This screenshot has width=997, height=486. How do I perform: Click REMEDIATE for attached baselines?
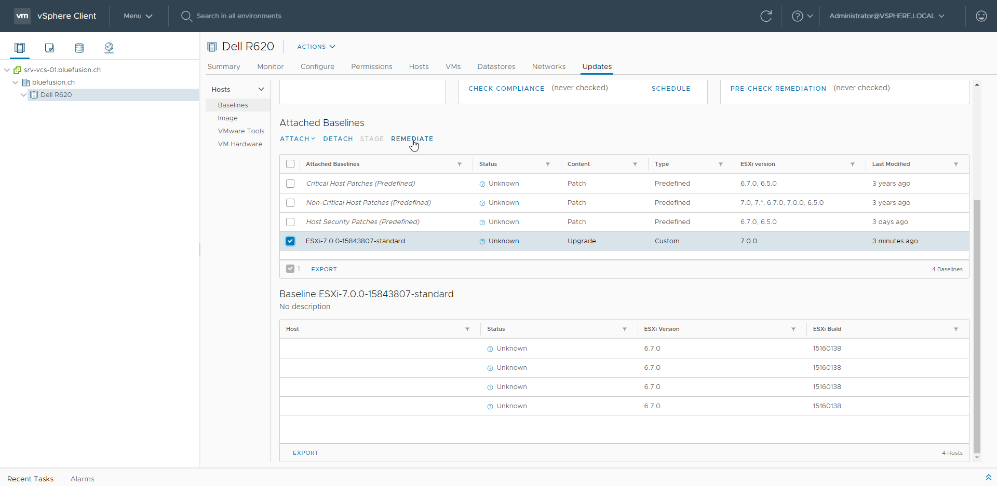(412, 139)
